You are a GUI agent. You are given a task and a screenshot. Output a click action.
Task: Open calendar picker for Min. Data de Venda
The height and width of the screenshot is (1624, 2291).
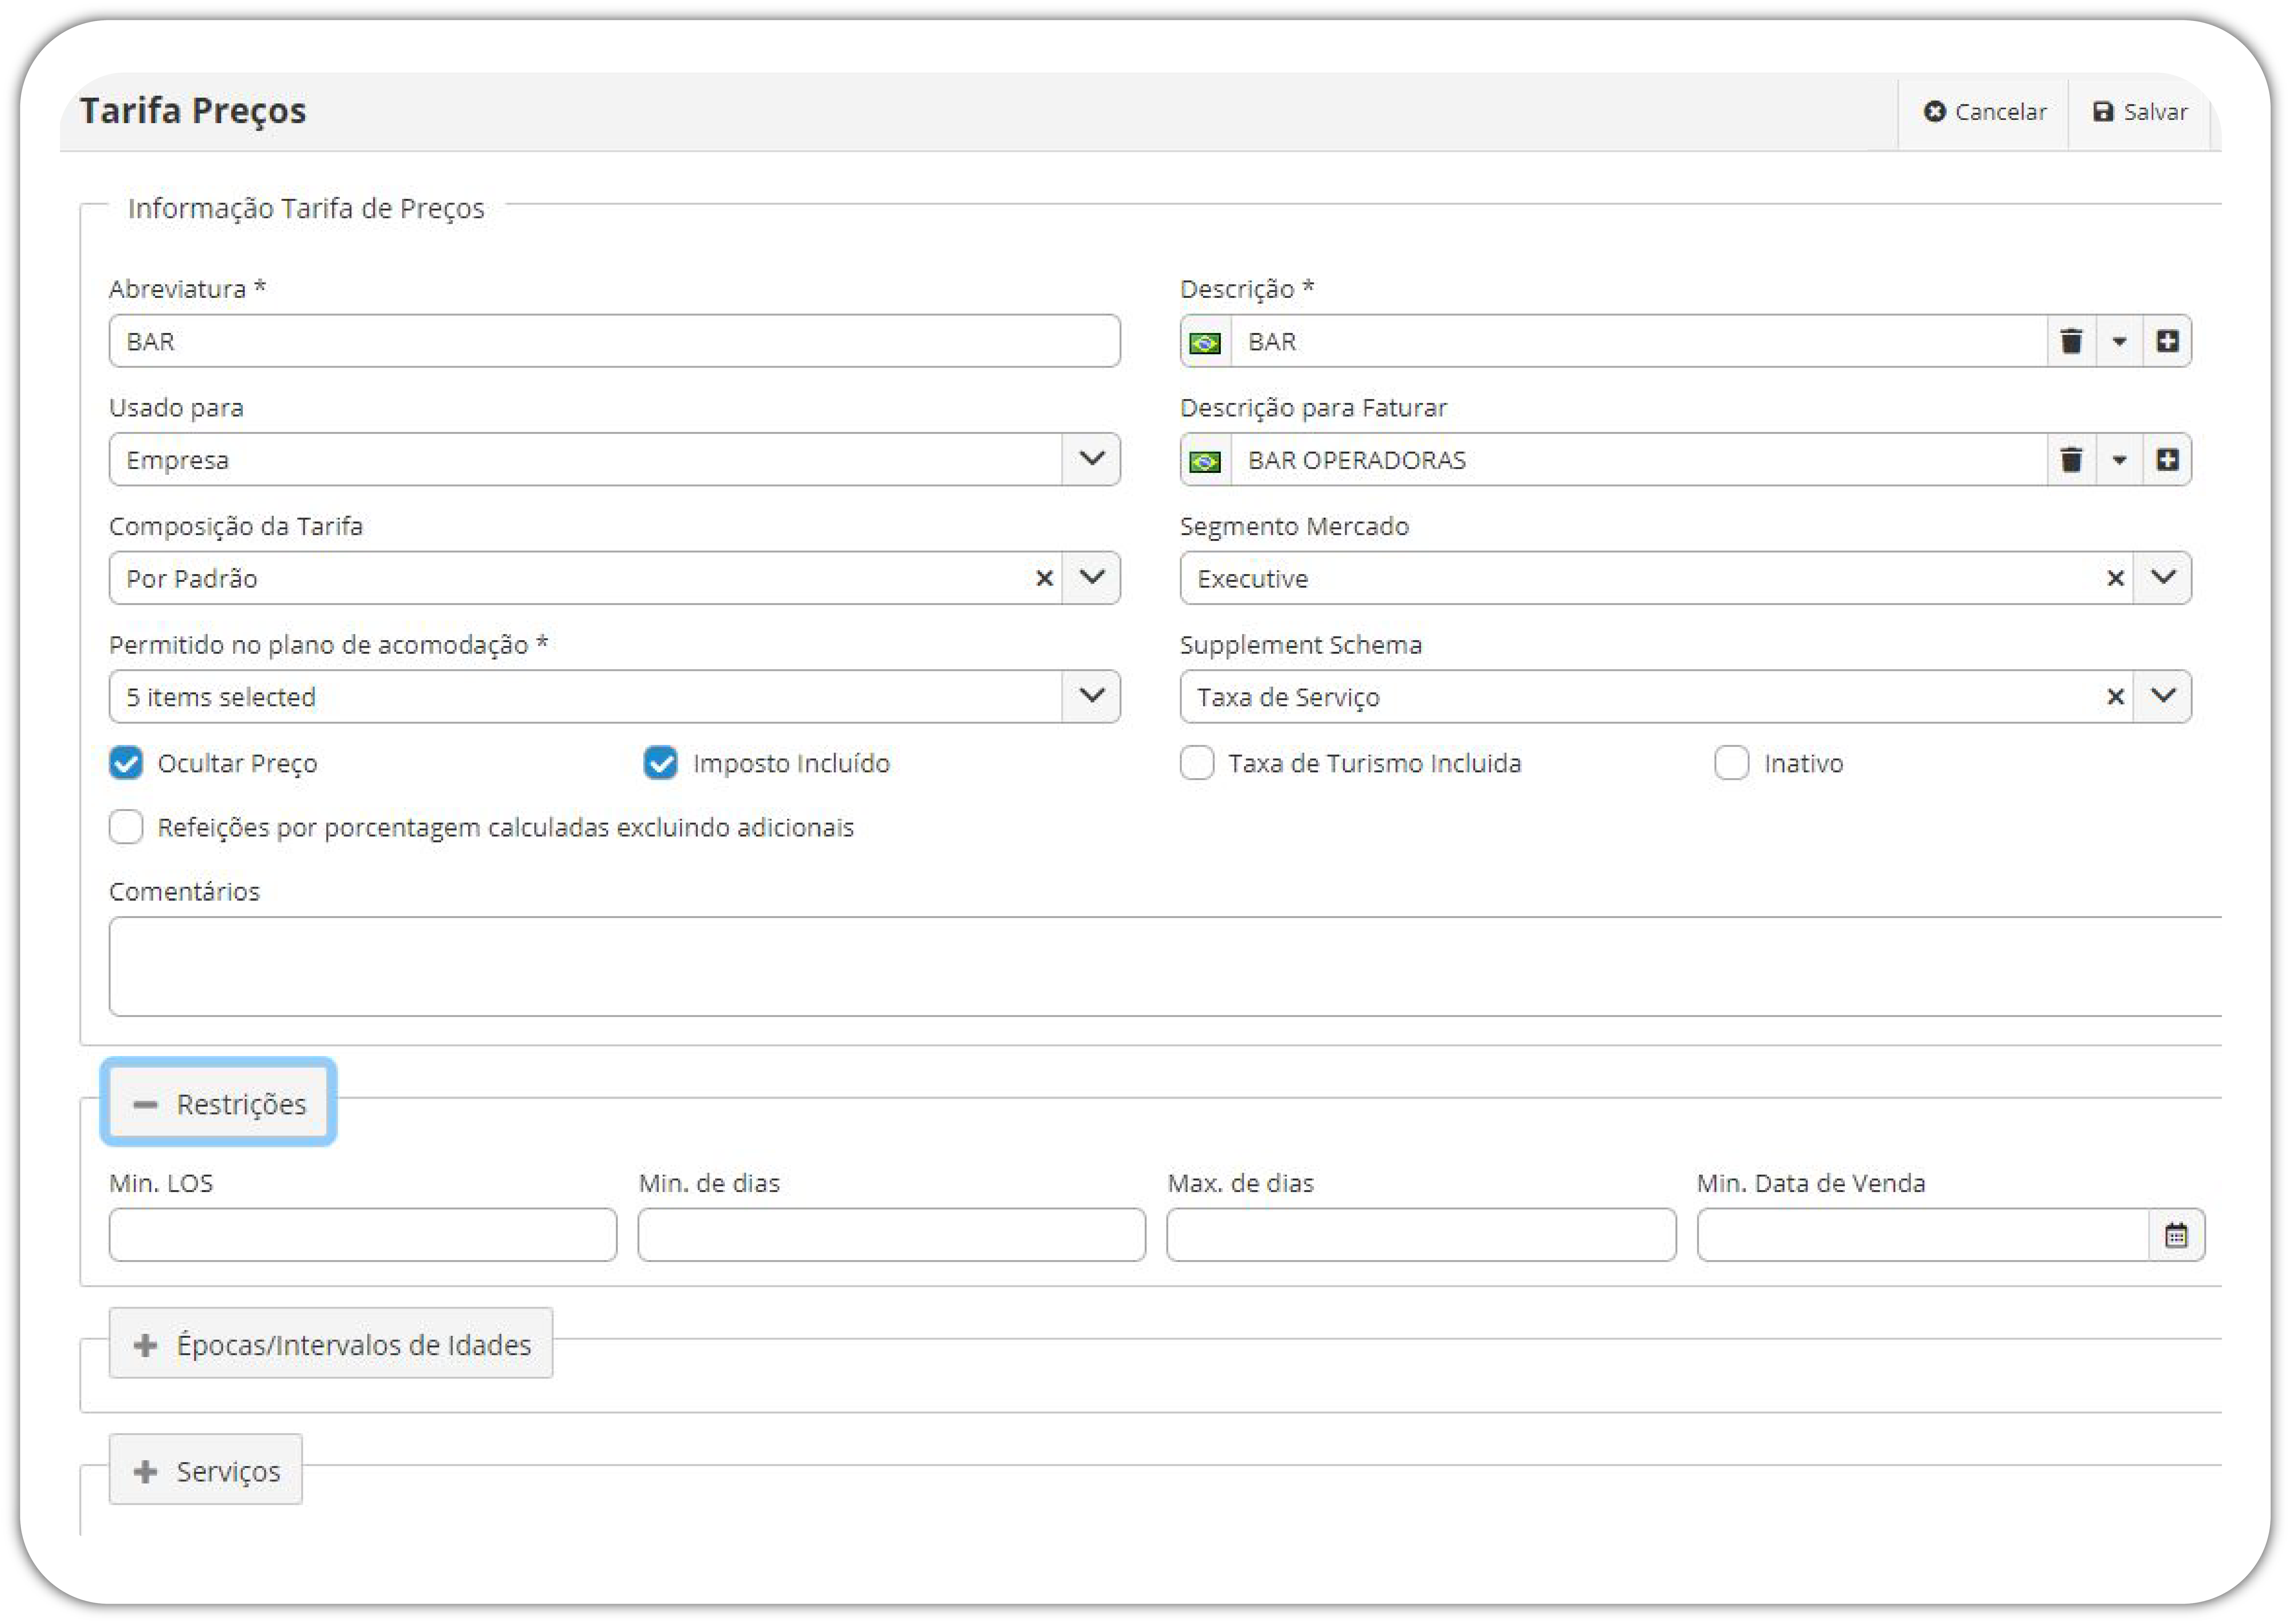(x=2176, y=1235)
